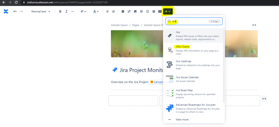Toggle bold formatting
Viewport: 279px width, 127px height.
pos(60,11)
